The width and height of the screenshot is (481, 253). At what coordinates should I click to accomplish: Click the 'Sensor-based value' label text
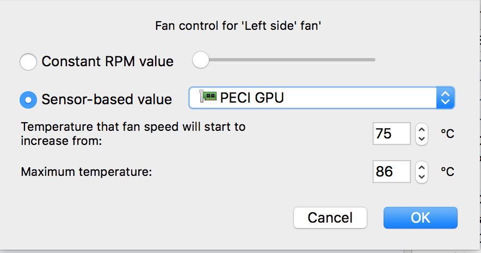tap(107, 99)
